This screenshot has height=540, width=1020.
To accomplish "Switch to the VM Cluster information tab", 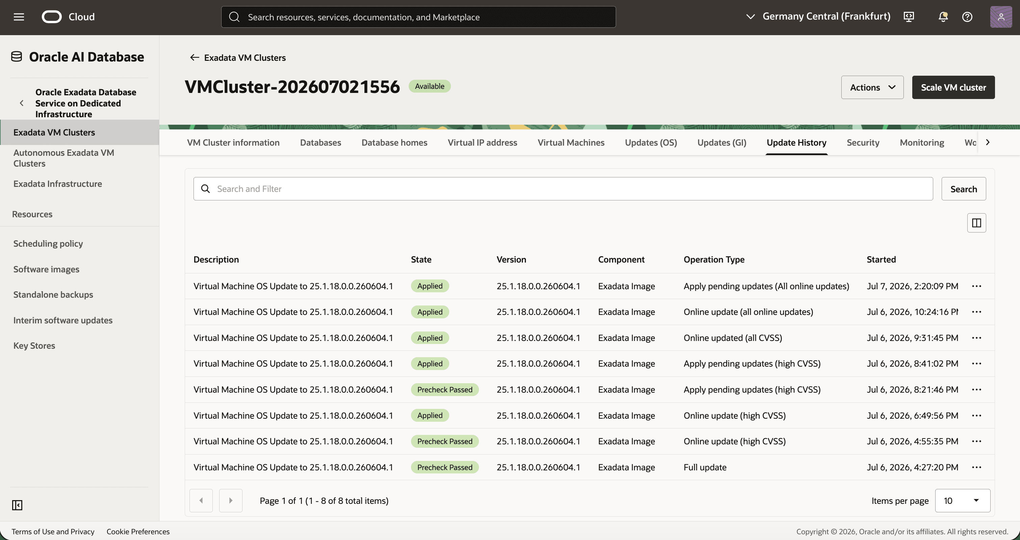I will pyautogui.click(x=233, y=142).
